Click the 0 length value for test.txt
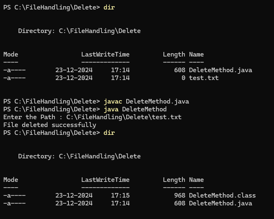274x219 pixels. (x=183, y=78)
